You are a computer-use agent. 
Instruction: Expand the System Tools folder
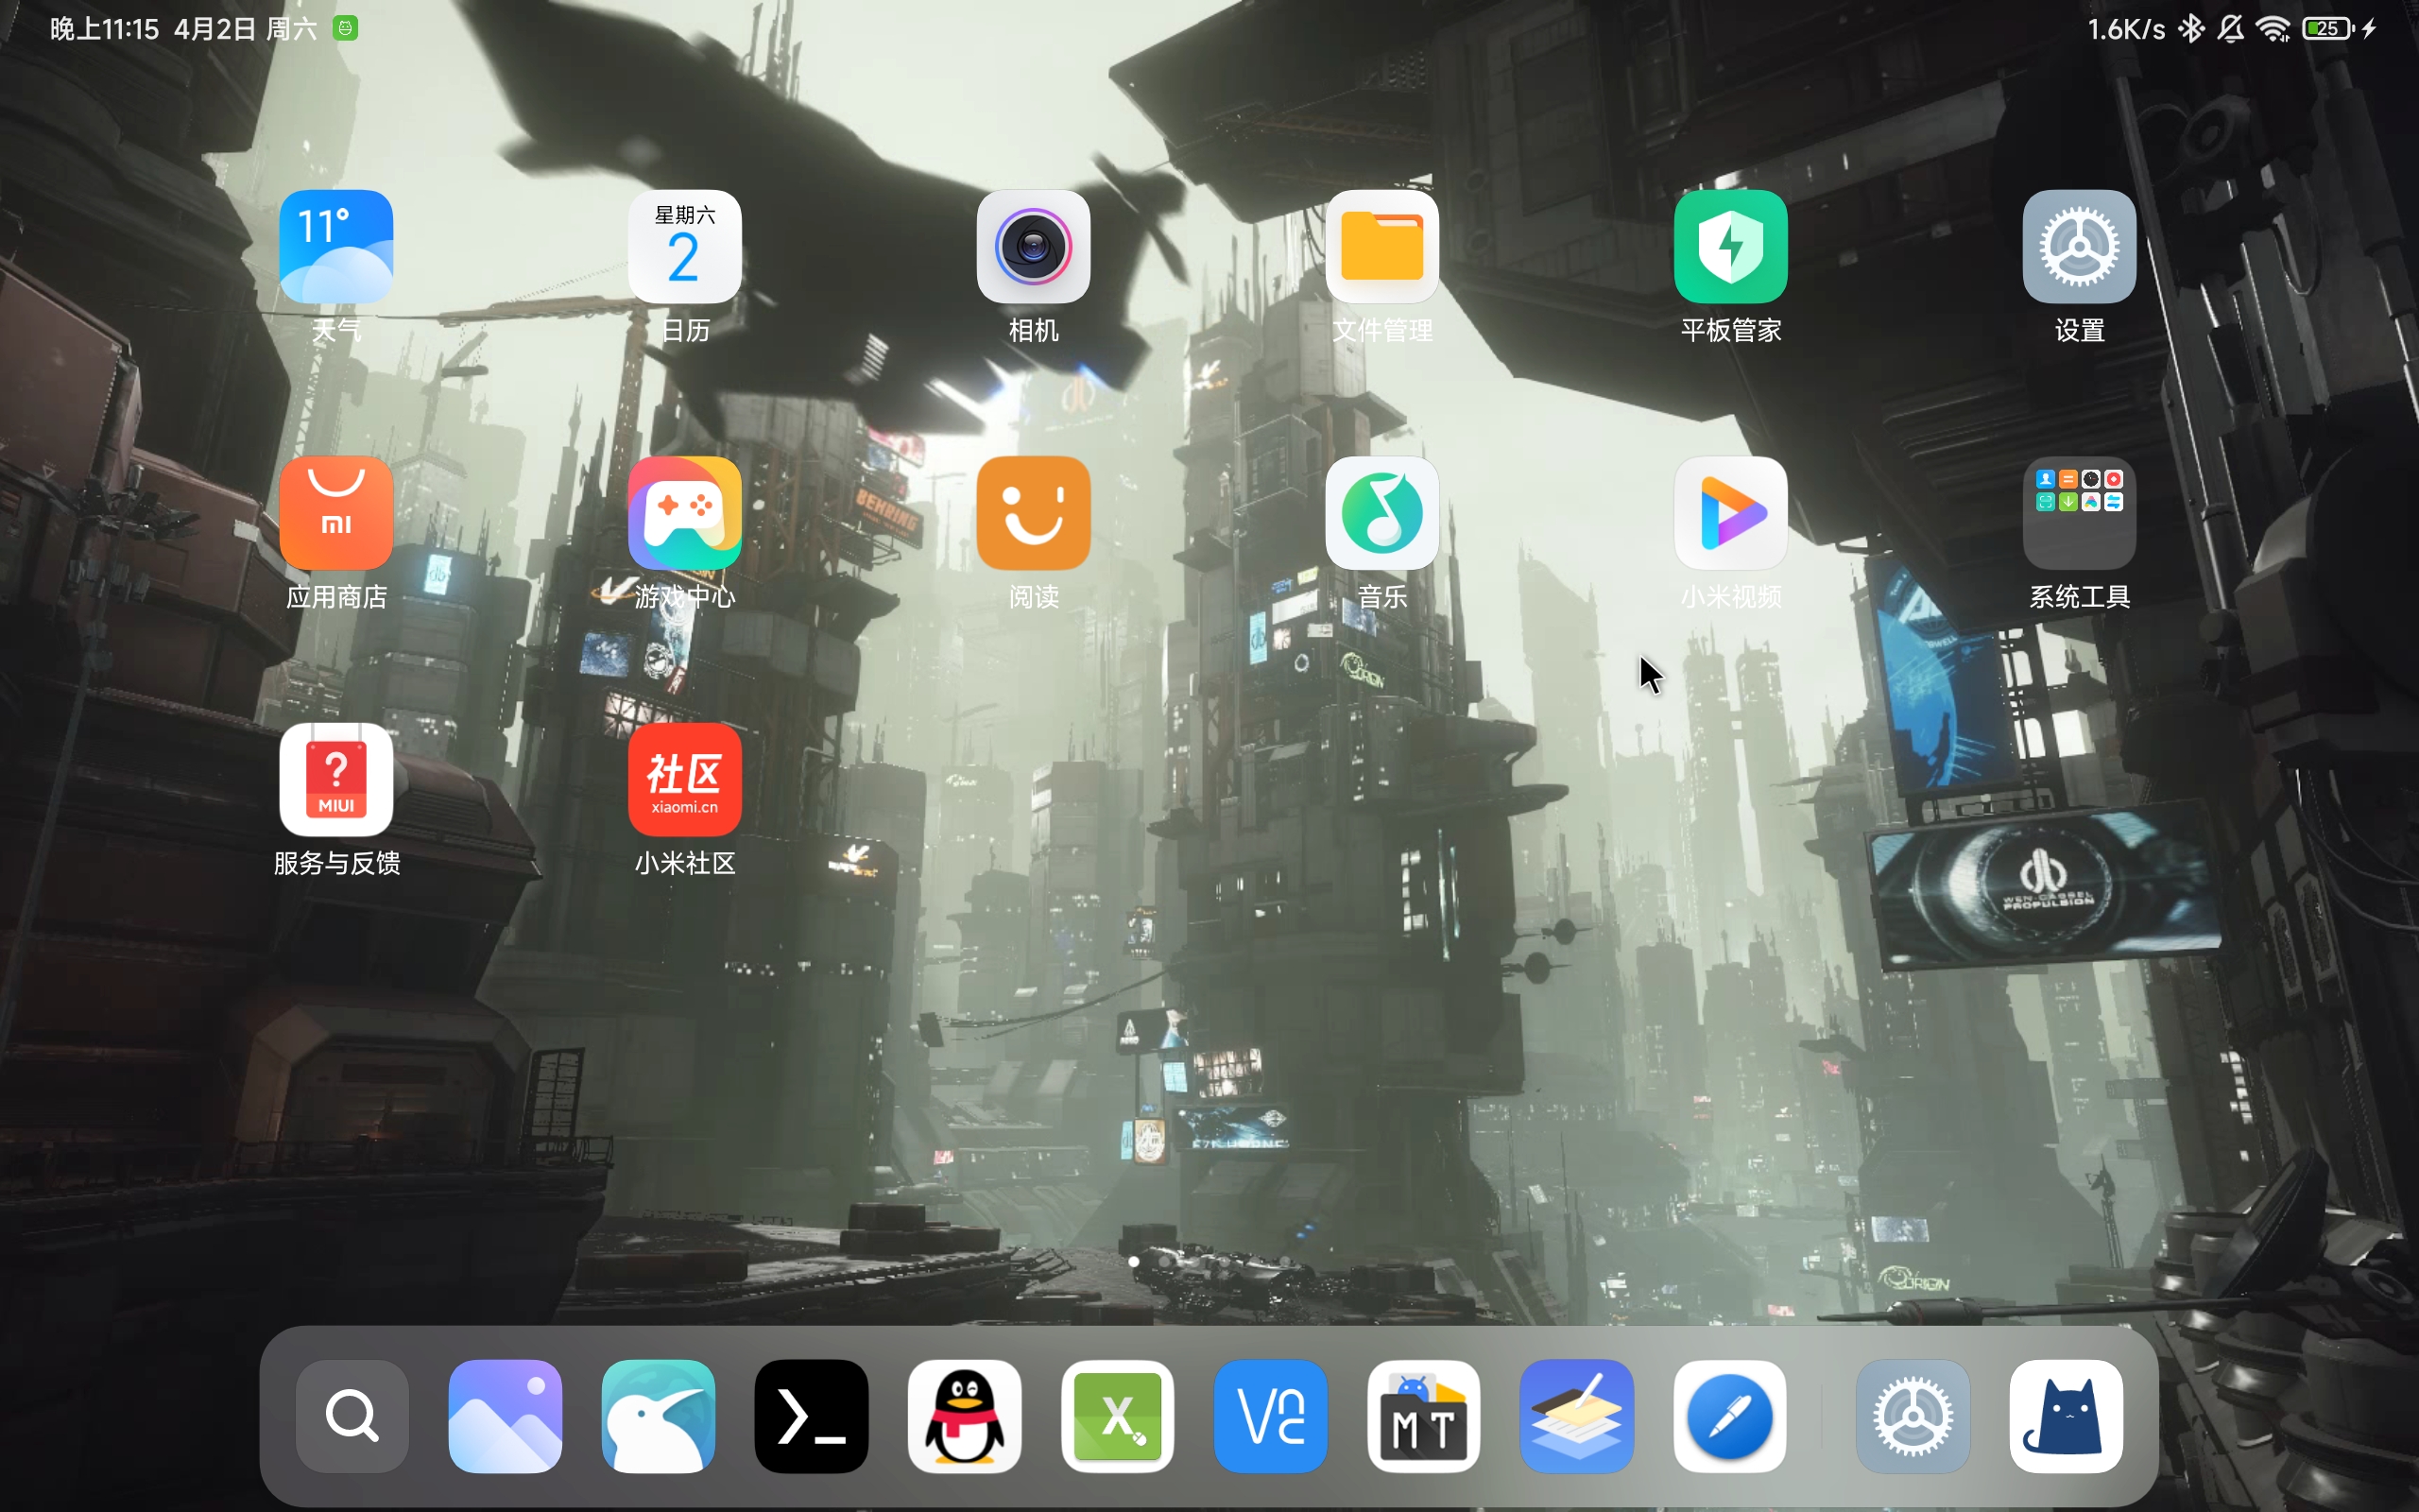[x=2079, y=513]
